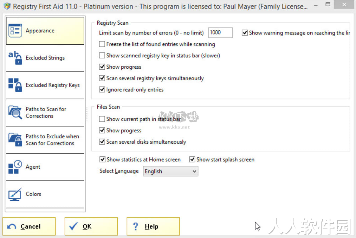Viewport: 356px width, 238px height.
Task: Click the error limit field showing 1000
Action: point(220,32)
